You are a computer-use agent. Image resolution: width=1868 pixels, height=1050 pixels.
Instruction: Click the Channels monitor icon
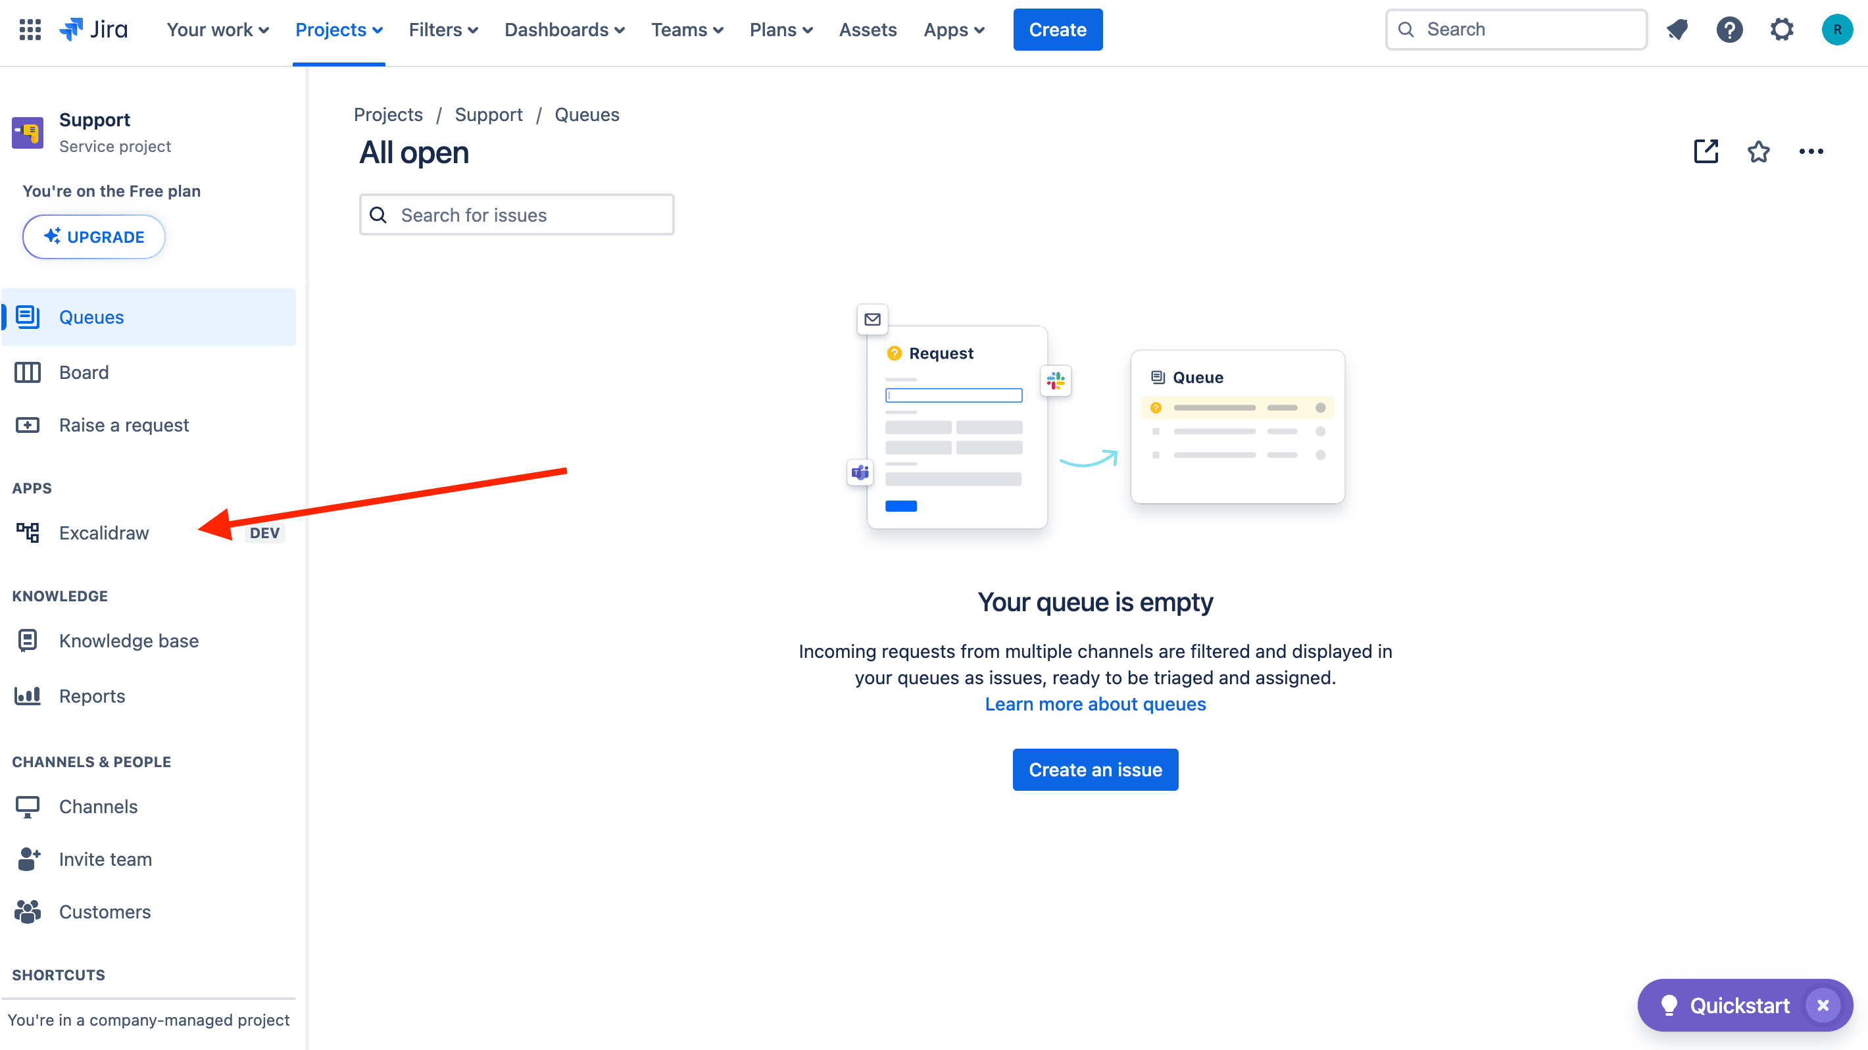click(x=28, y=807)
